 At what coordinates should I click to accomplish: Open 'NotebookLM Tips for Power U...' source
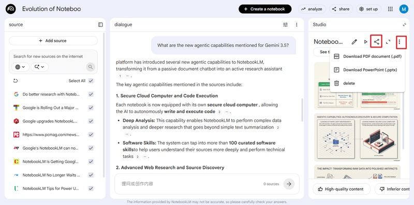tap(51, 188)
